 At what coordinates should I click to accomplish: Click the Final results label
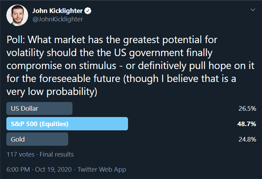57,154
